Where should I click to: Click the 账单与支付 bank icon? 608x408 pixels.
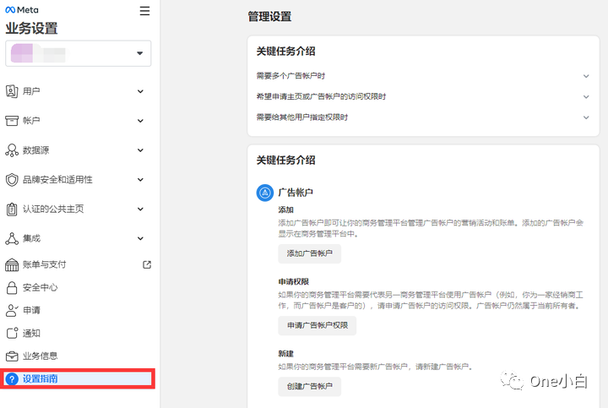click(x=12, y=265)
